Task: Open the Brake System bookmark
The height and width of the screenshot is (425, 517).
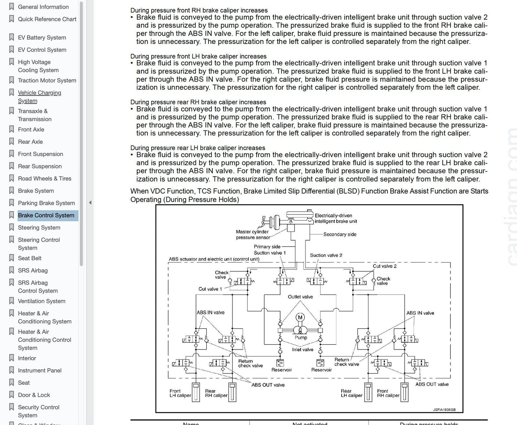Action: [36, 191]
